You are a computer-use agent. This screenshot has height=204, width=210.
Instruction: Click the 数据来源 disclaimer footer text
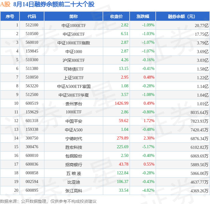tap(48, 201)
